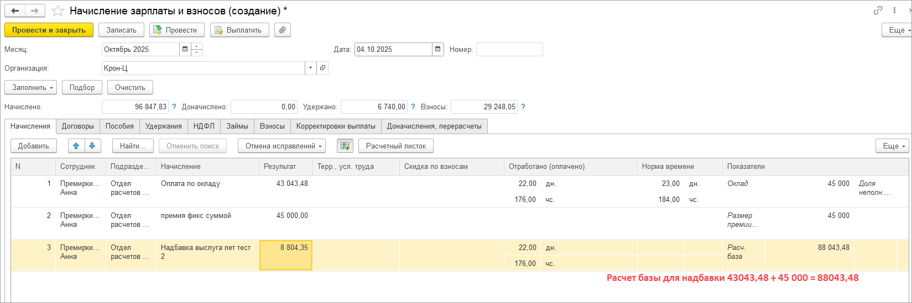The width and height of the screenshot is (912, 303).
Task: Open the Заполнить dropdown button
Action: tap(30, 87)
